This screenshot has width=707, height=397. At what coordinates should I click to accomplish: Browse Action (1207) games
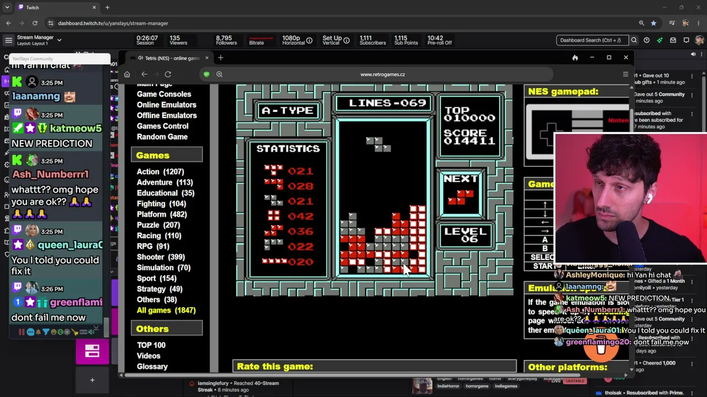pyautogui.click(x=160, y=172)
